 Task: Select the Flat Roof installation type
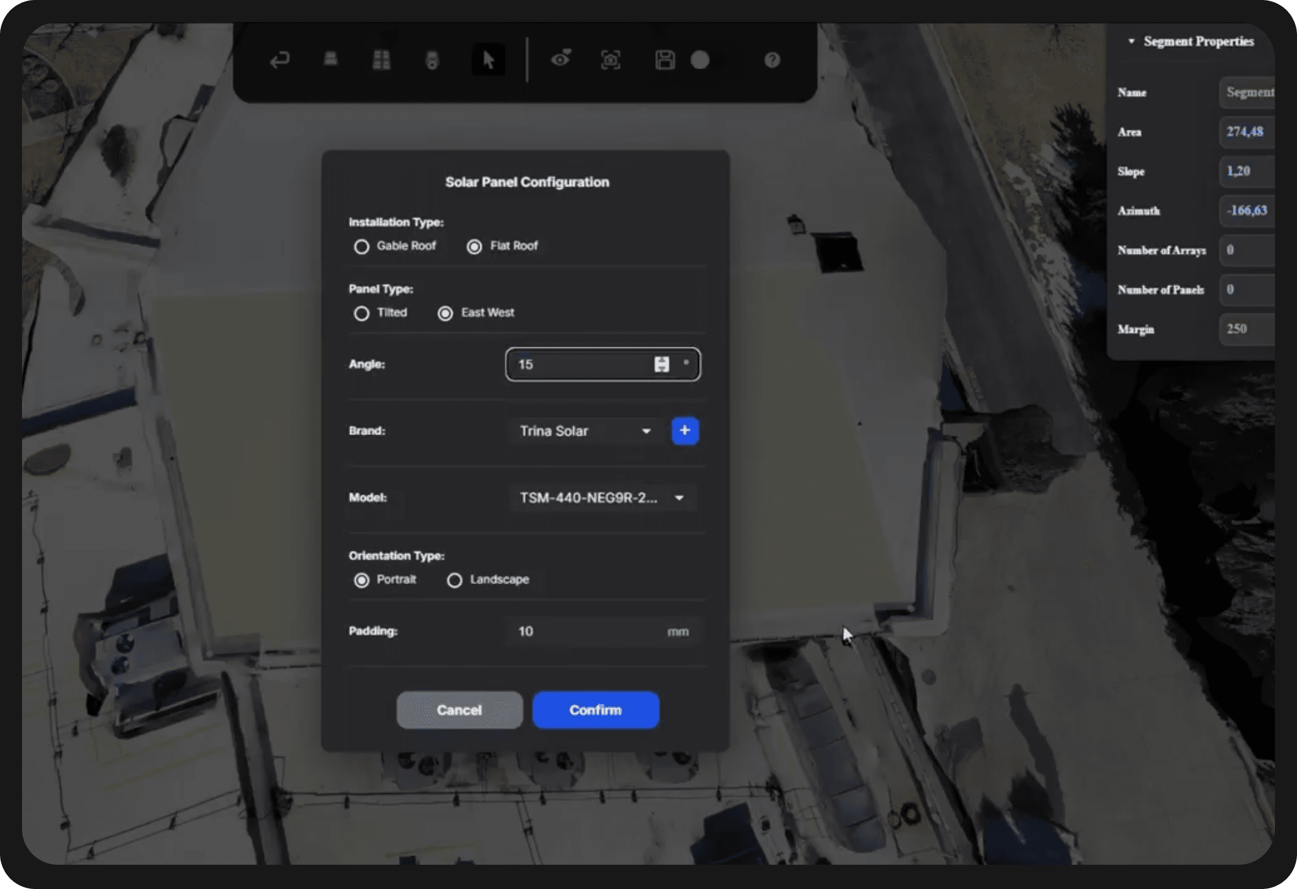(474, 246)
